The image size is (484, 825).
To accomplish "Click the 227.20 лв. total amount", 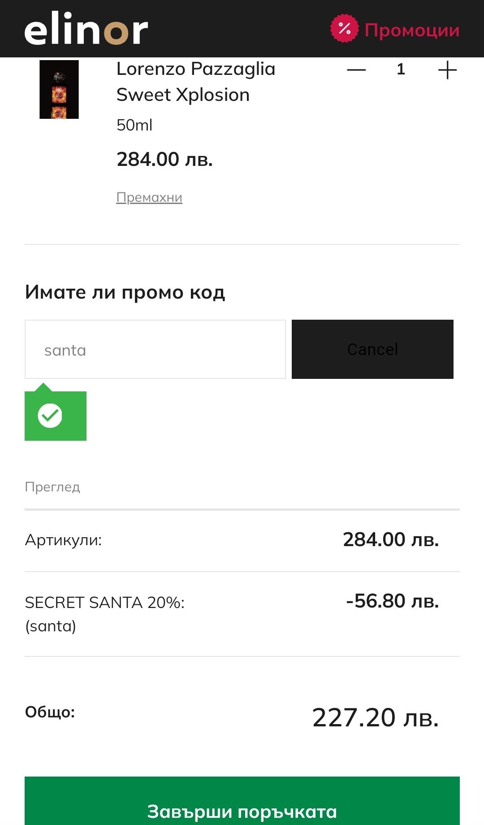I will point(375,718).
